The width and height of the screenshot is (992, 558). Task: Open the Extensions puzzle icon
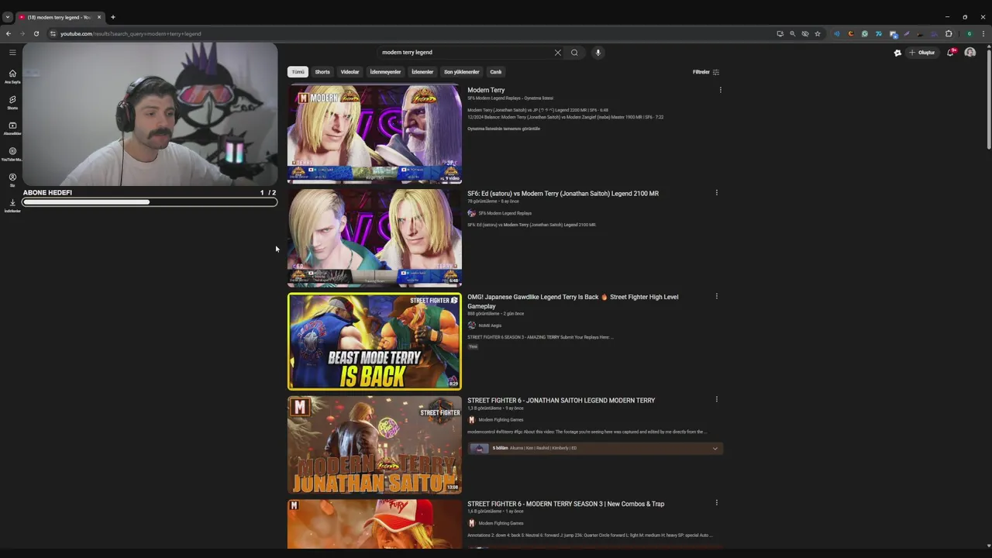[949, 33]
